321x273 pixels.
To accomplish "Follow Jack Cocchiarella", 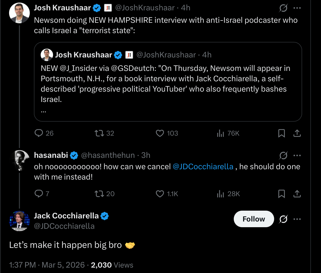I will pos(254,219).
